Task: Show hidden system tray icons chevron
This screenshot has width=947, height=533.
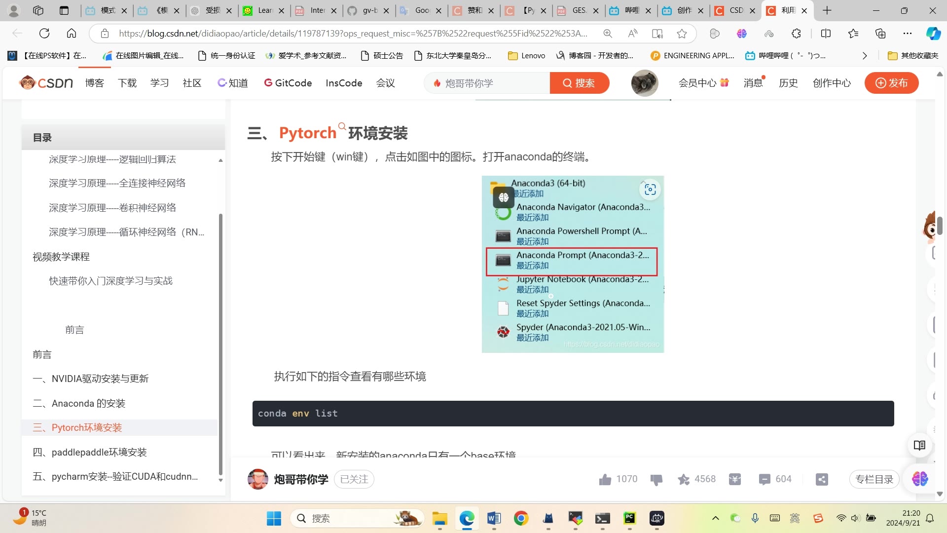Action: [x=716, y=518]
